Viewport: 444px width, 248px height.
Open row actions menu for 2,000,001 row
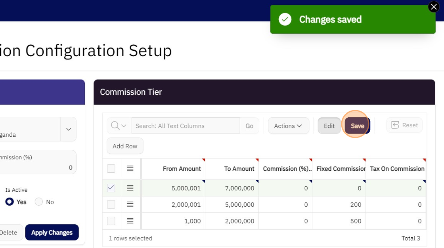130,204
